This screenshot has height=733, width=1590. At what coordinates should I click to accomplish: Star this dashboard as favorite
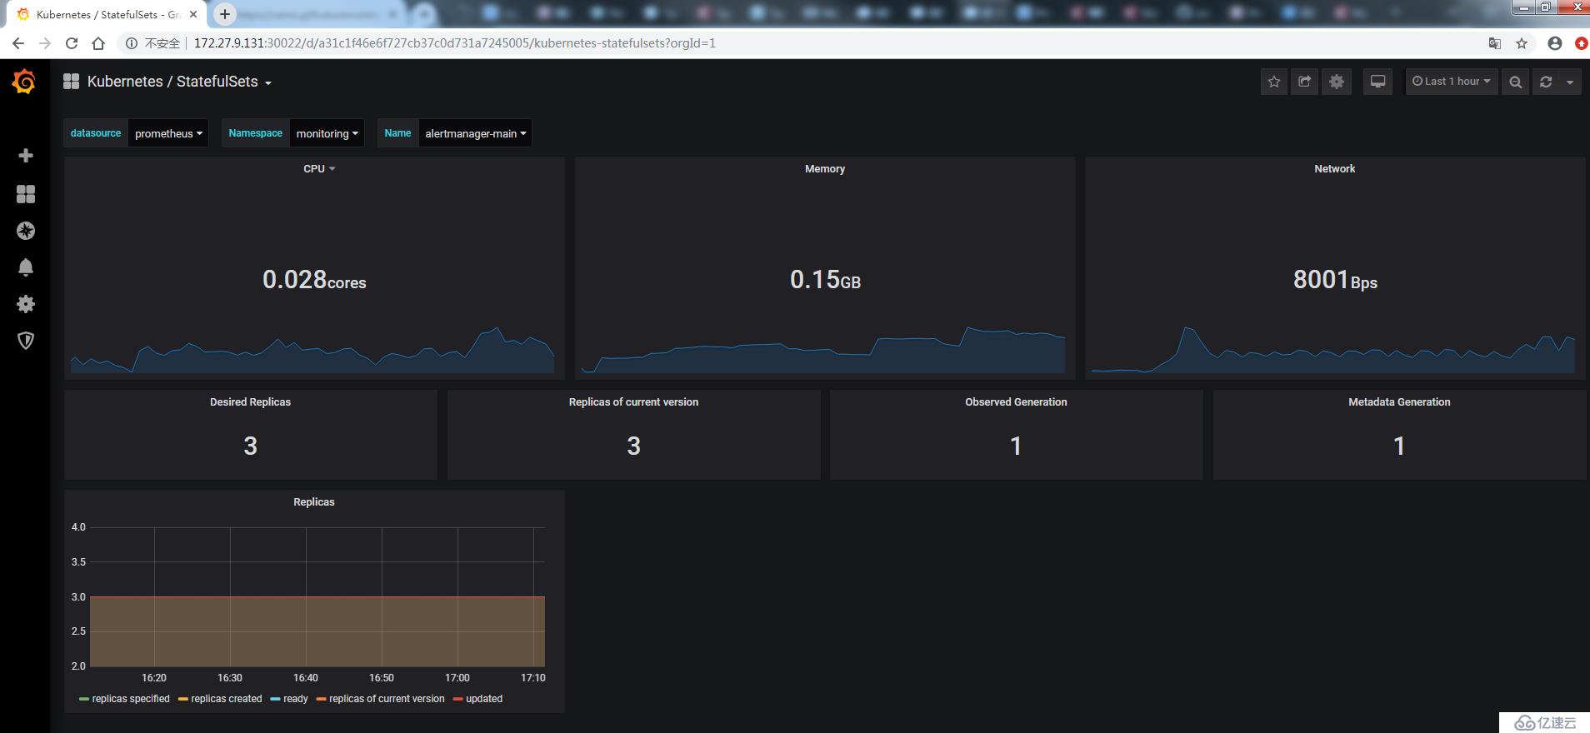(x=1273, y=82)
